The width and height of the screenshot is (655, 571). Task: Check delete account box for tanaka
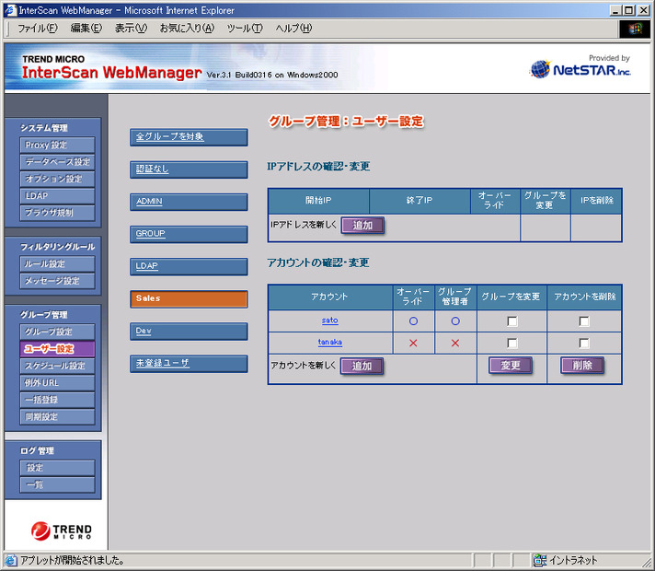[584, 343]
